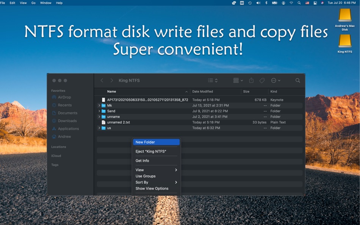The height and width of the screenshot is (225, 360).
Task: Choose New Folder in context menu
Action: 156,142
